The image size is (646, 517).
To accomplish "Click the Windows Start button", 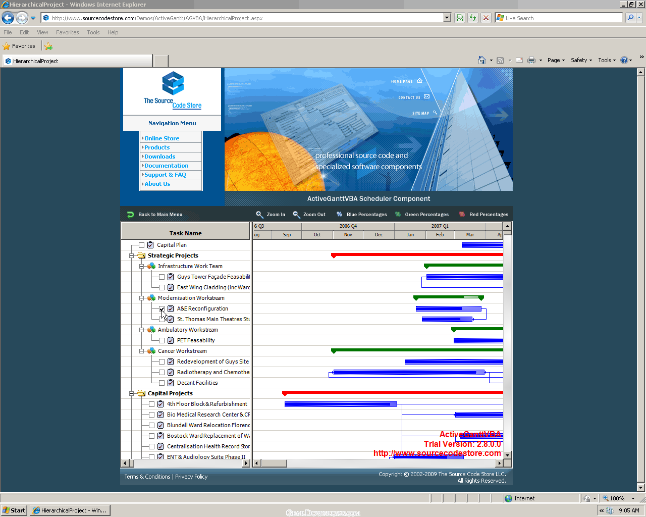I will 14,510.
